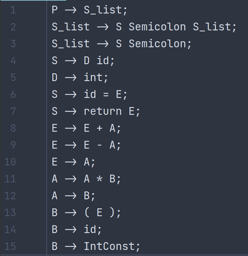
Task: Click the last 'S_list' on line 2
Action: (212, 27)
